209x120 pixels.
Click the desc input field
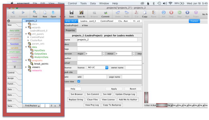coord(107,44)
